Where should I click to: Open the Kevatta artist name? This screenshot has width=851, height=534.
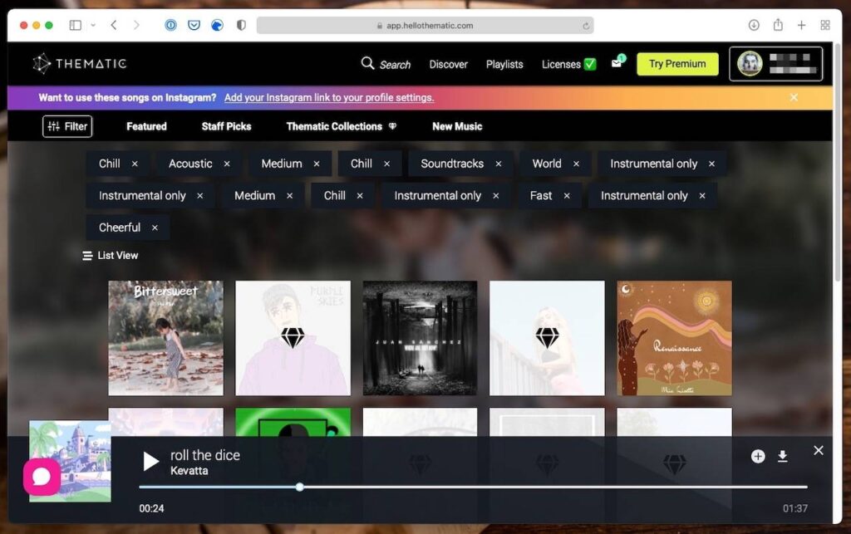pos(189,471)
